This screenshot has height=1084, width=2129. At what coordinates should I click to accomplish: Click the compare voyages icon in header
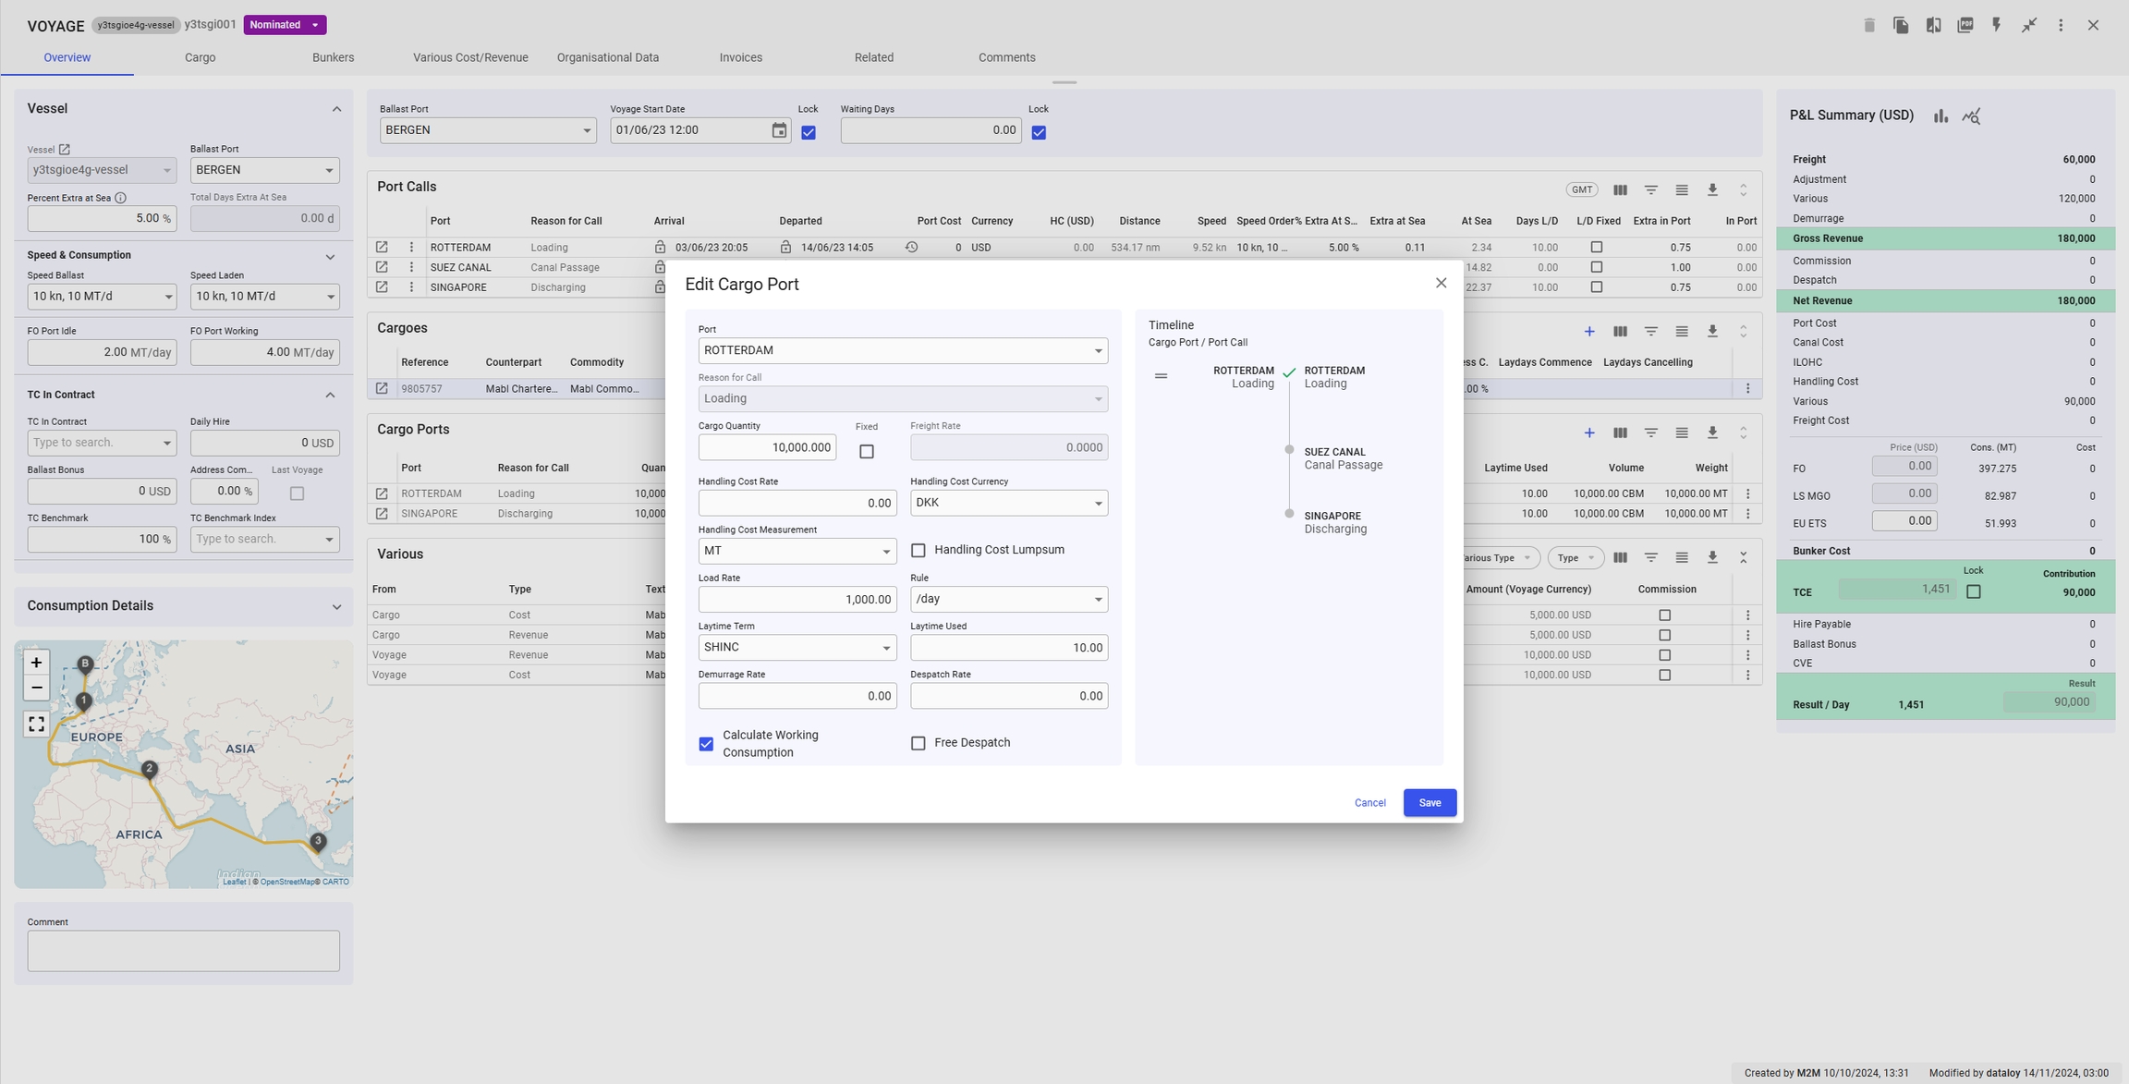coord(1933,25)
